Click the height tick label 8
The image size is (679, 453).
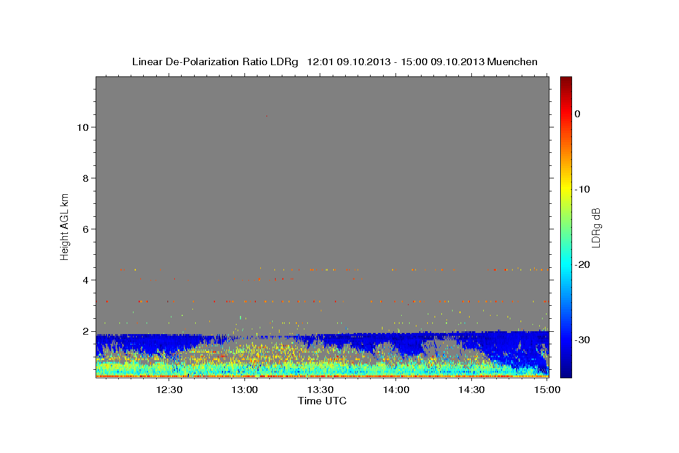point(86,178)
